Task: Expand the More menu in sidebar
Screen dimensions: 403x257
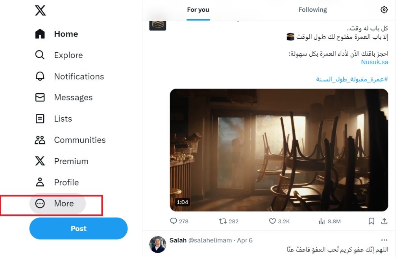Action: (57, 203)
